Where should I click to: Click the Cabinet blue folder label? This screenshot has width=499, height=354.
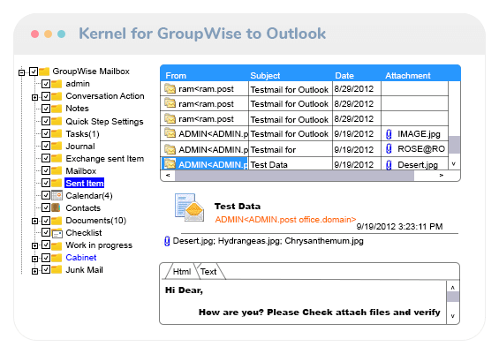(81, 258)
